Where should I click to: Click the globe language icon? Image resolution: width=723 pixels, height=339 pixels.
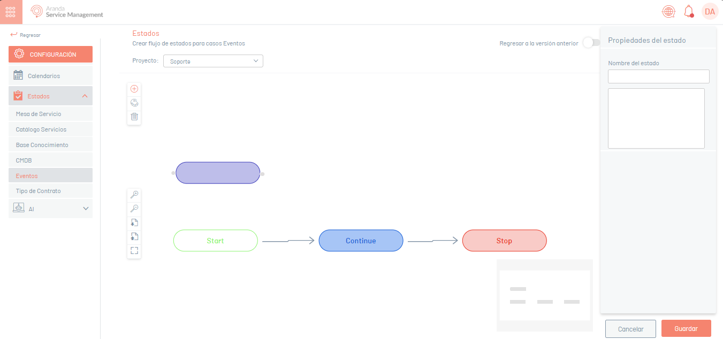[x=668, y=11]
